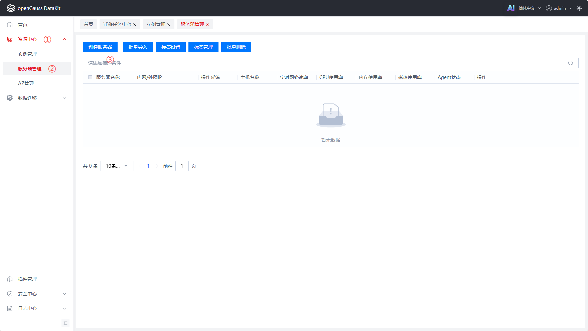Go to next page arrow
The width and height of the screenshot is (588, 331).
click(x=157, y=166)
